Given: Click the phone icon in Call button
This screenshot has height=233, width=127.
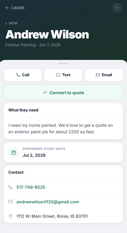Looking at the screenshot, I should pyautogui.click(x=18, y=75).
